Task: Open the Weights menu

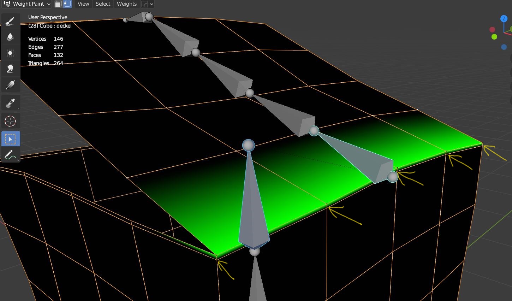Action: 127,4
